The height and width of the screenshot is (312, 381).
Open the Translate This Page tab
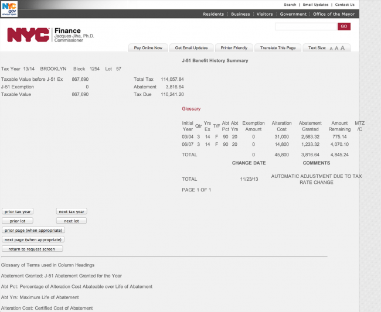coord(278,48)
